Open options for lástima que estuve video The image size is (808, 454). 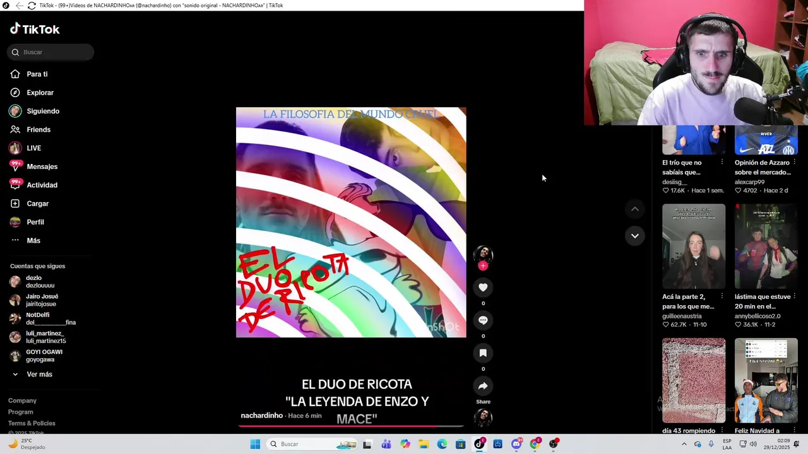pos(794,296)
